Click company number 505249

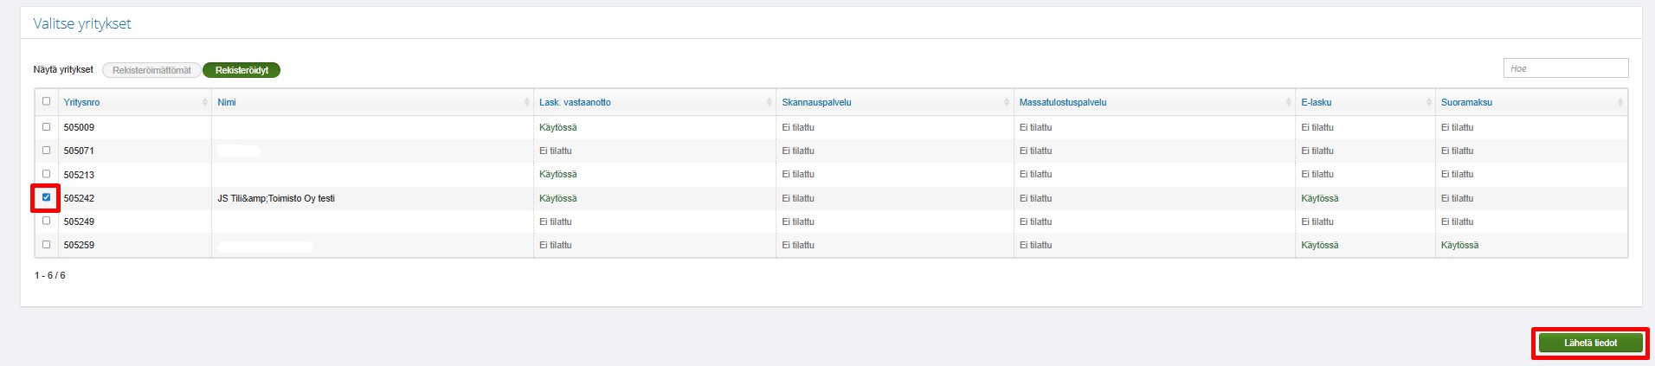click(79, 222)
